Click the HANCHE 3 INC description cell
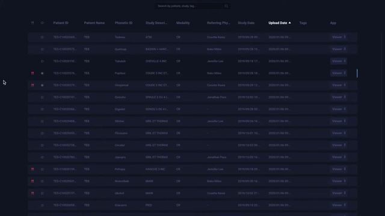The width and height of the screenshot is (385, 216). click(155, 169)
